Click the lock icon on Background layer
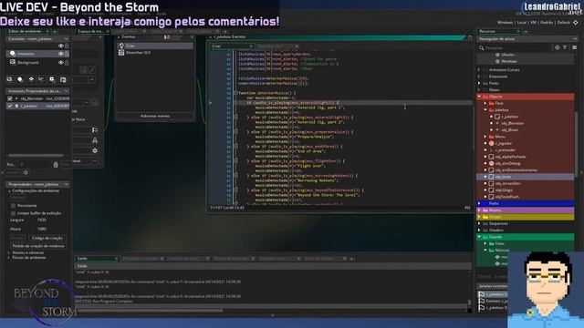 pos(67,63)
